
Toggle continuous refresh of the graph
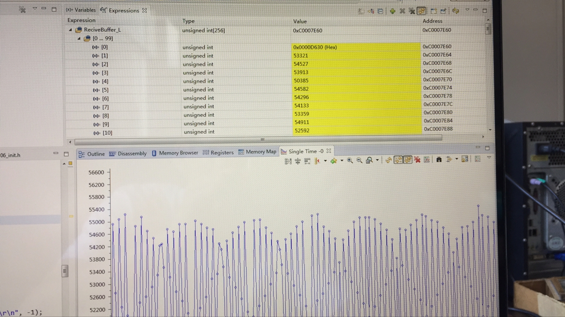click(x=407, y=160)
